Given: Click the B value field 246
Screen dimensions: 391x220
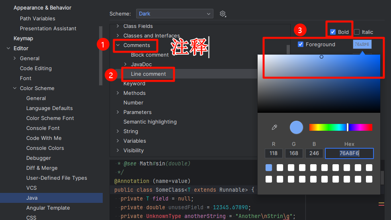Looking at the screenshot, I should 314,153.
